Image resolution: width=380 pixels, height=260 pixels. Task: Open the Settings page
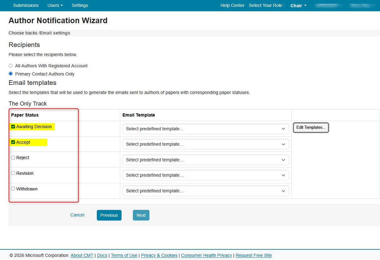click(x=80, y=5)
